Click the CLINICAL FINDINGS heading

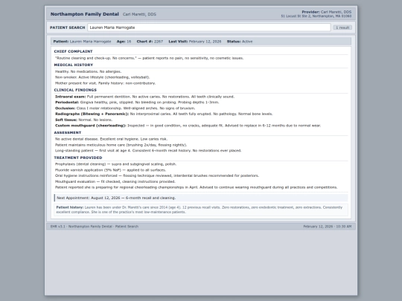(75, 90)
